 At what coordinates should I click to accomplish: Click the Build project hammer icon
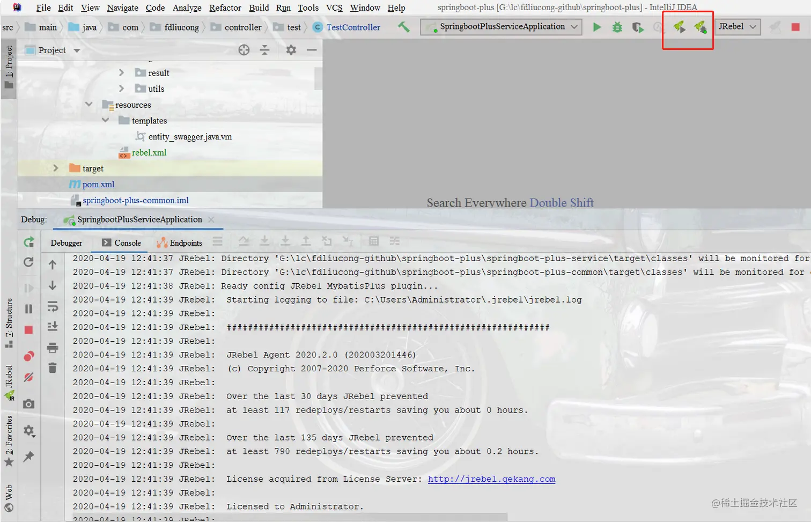[403, 26]
